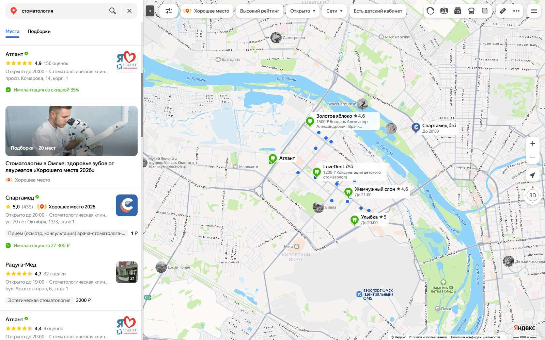
Task: Enable the "Хорошее место" filter chip
Action: [x=207, y=11]
